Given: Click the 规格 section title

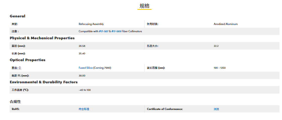Looking at the screenshot, I should [145, 6].
